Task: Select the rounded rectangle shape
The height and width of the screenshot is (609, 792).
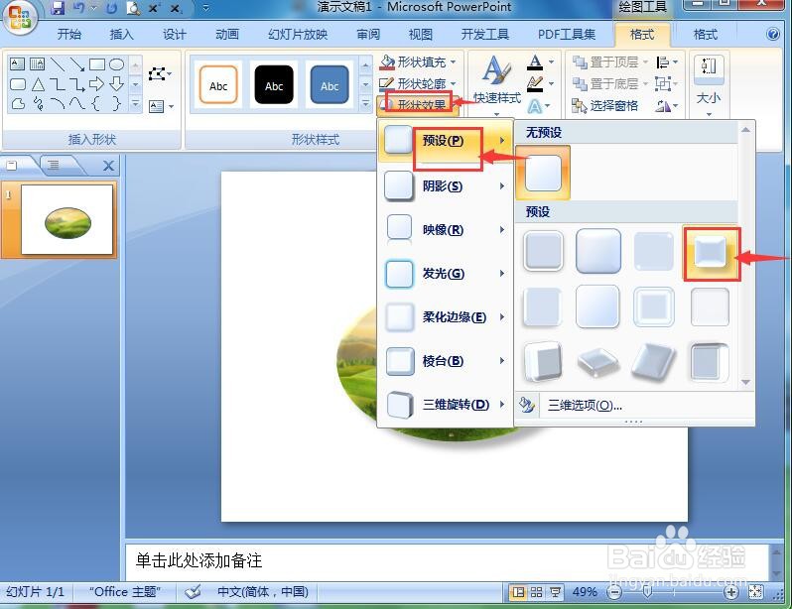Action: (x=18, y=84)
